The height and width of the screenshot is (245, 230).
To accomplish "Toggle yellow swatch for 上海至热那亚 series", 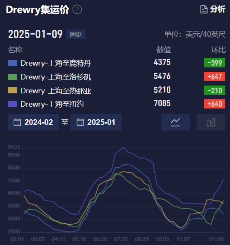I will [x=13, y=90].
